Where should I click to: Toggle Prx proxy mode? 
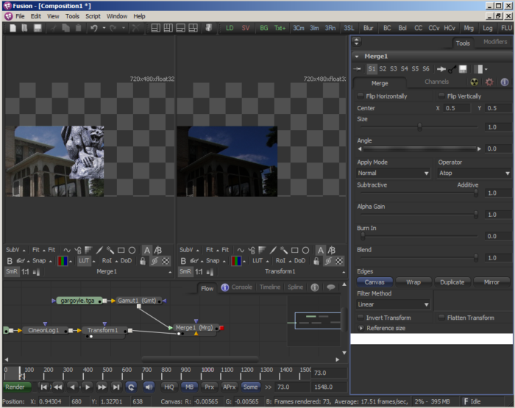point(209,387)
